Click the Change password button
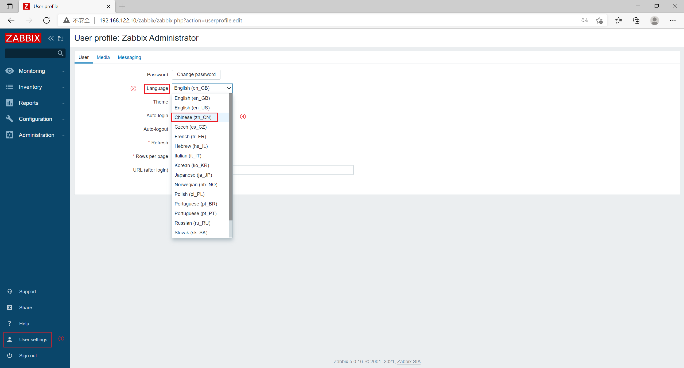This screenshot has width=684, height=368. coord(196,74)
